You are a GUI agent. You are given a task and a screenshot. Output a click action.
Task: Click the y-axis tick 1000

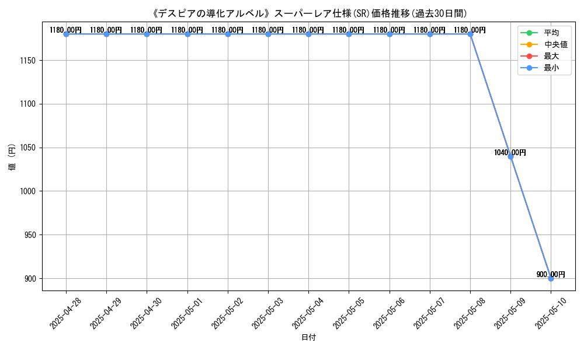coord(28,191)
